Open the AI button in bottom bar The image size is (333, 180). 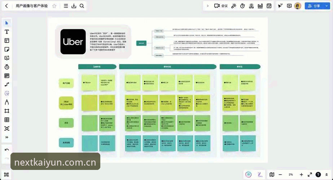point(248,175)
